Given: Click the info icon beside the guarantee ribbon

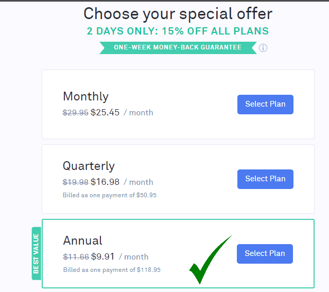Looking at the screenshot, I should coord(263,48).
